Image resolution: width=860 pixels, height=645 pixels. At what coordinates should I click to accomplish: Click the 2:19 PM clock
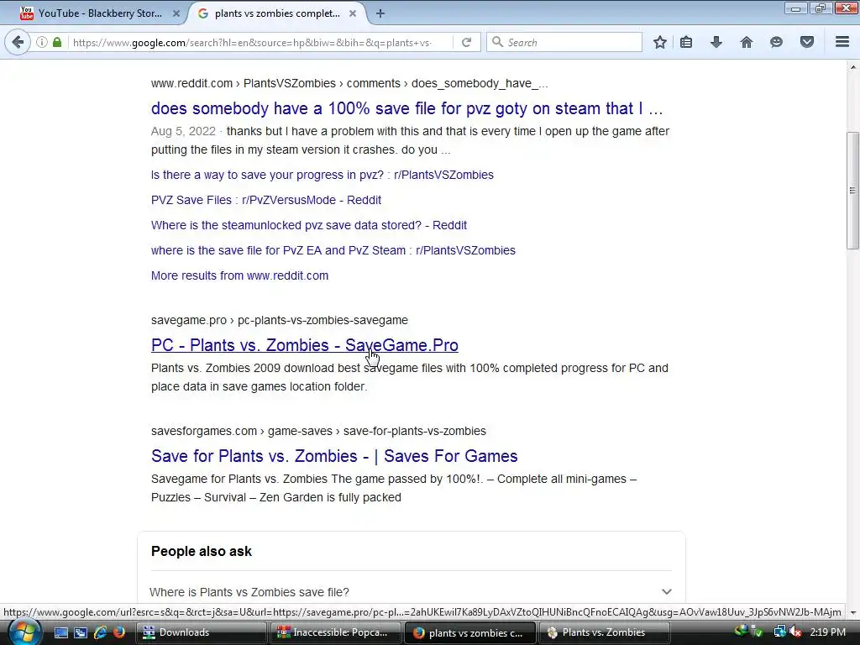click(x=827, y=632)
